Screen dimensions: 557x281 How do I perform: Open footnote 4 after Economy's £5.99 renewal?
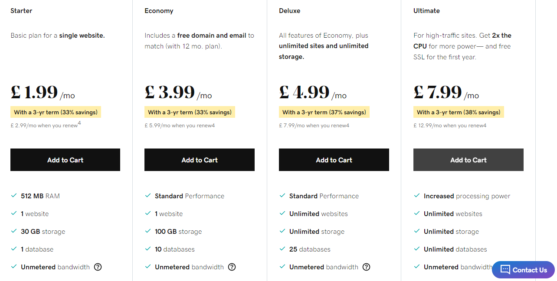pos(213,126)
